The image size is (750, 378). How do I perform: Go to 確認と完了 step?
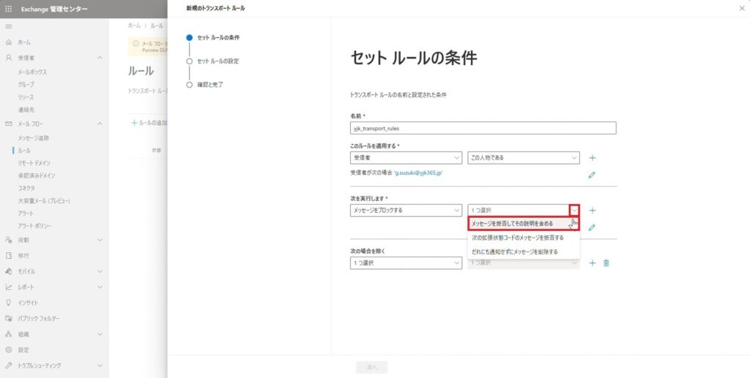point(205,85)
